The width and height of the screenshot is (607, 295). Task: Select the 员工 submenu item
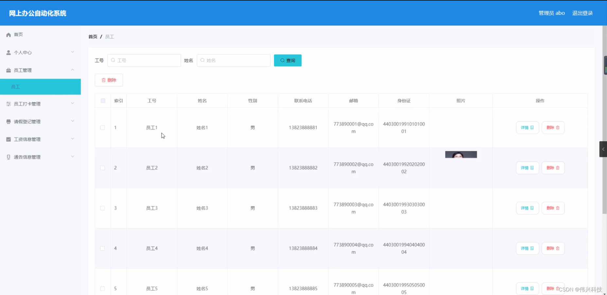[41, 87]
